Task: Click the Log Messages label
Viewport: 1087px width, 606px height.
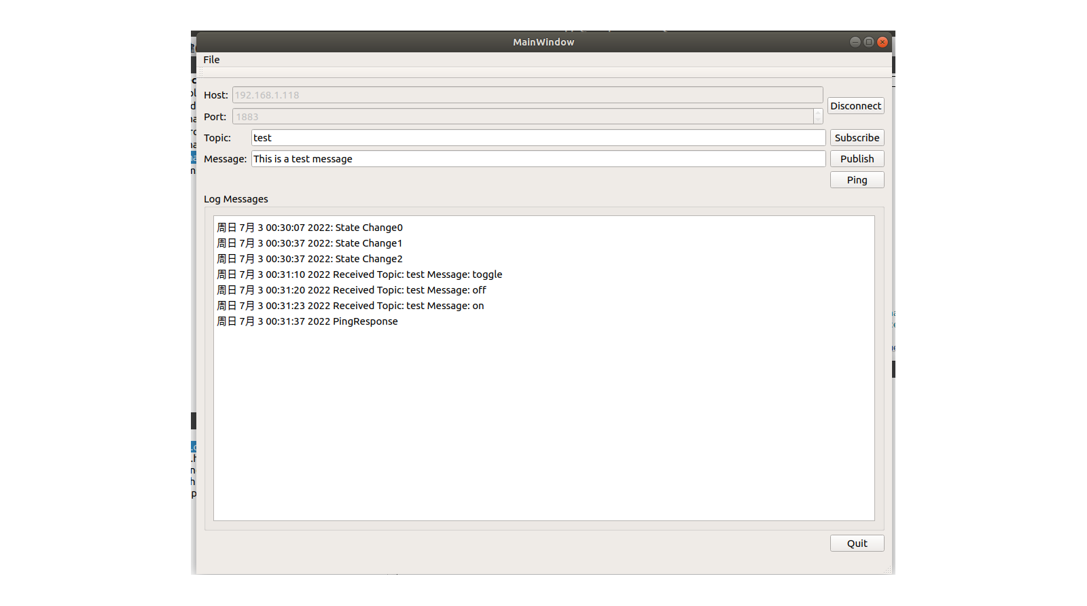Action: point(236,199)
